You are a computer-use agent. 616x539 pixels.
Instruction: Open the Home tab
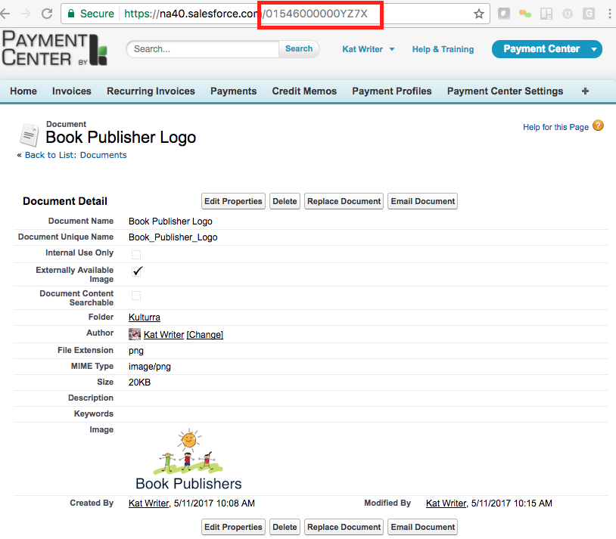tap(23, 91)
